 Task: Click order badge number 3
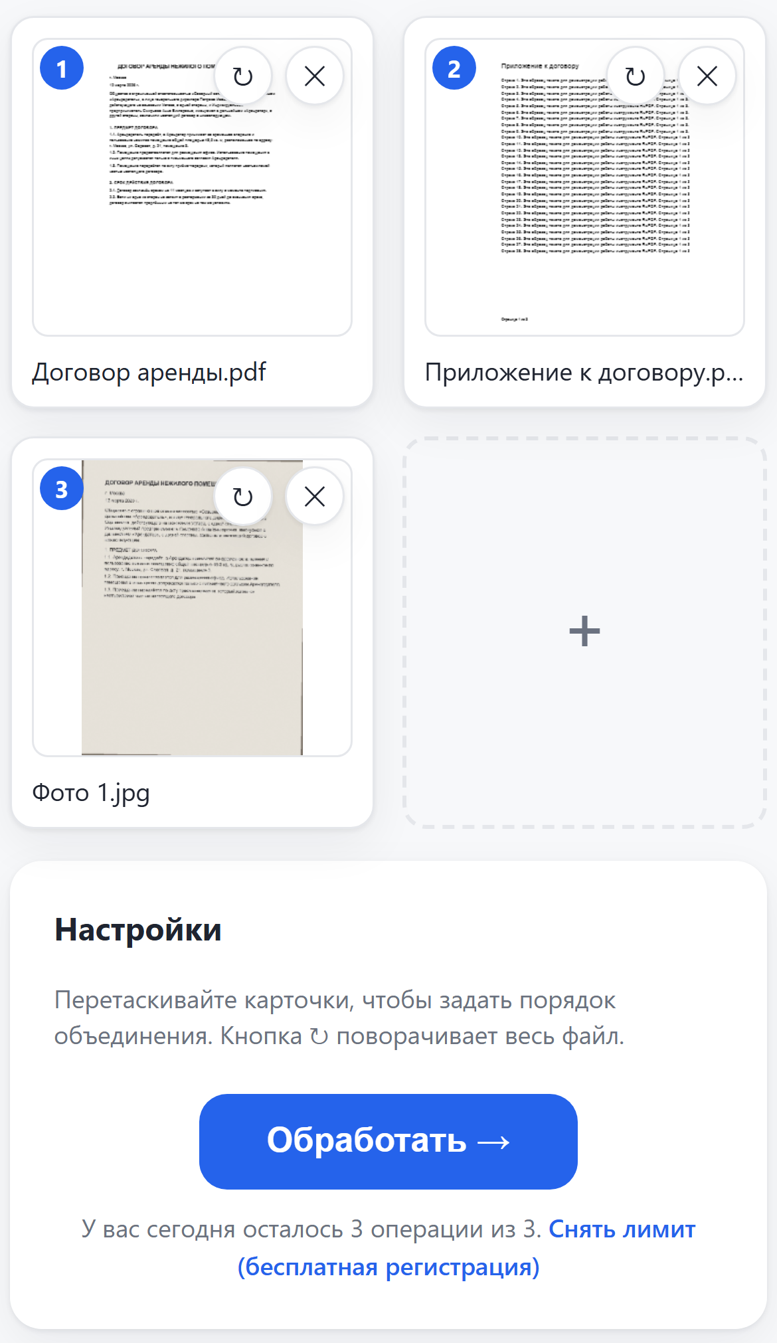(x=62, y=489)
